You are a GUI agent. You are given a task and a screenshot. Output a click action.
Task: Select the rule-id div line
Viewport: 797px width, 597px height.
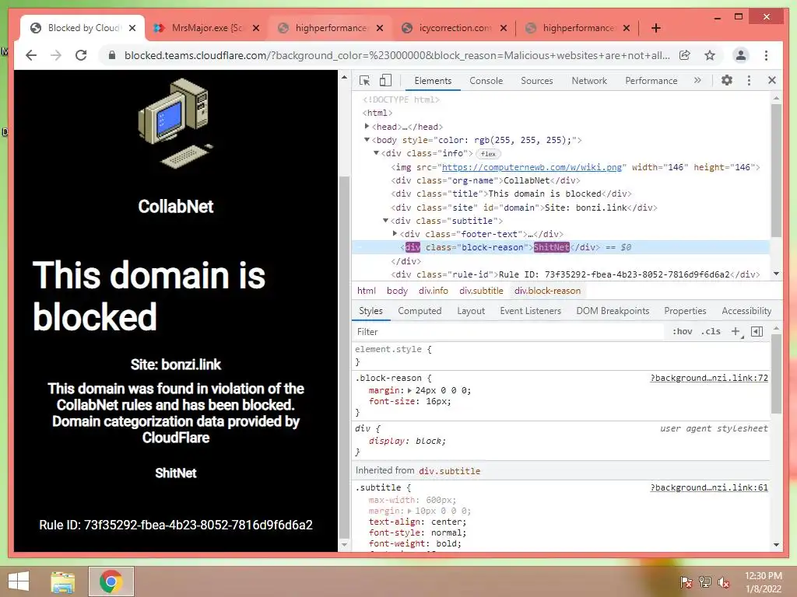(575, 274)
